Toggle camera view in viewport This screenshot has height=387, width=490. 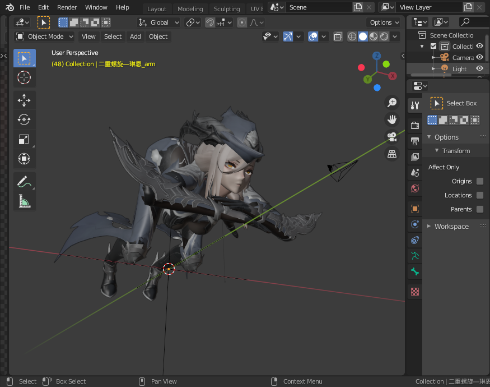(392, 136)
